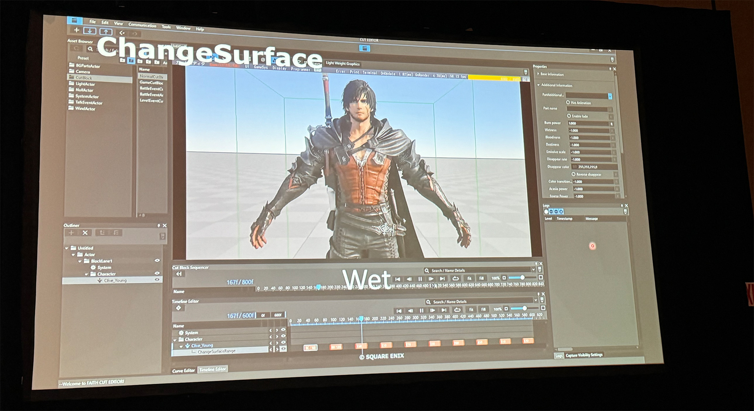Click the back arrow icon in Cut Block Sequencer

point(179,274)
